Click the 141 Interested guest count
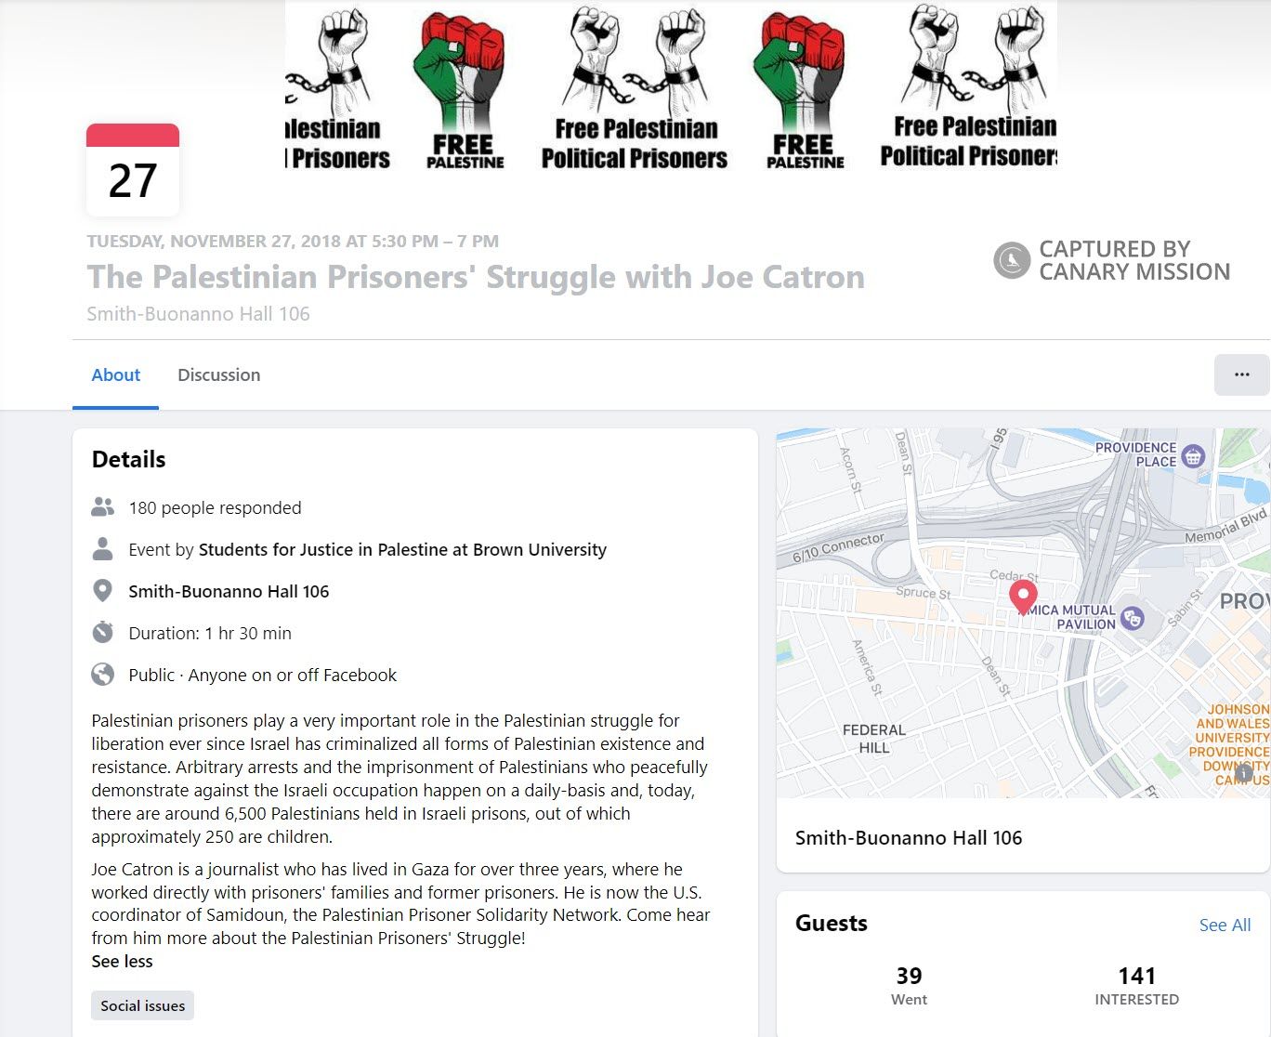1271x1037 pixels. tap(1136, 985)
